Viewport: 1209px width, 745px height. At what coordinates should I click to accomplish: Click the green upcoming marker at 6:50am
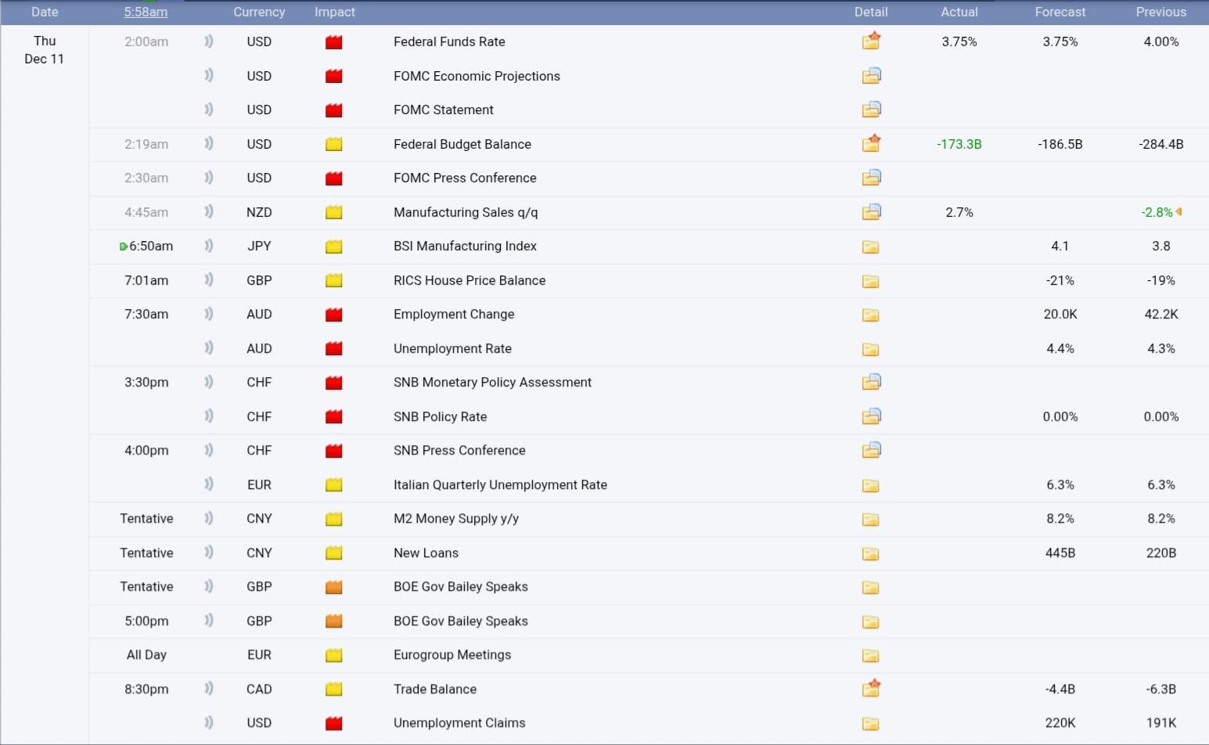pyautogui.click(x=123, y=247)
